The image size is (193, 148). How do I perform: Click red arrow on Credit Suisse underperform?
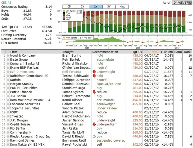tap(94, 124)
